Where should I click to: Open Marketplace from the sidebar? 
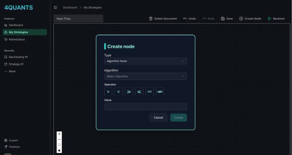click(x=16, y=39)
